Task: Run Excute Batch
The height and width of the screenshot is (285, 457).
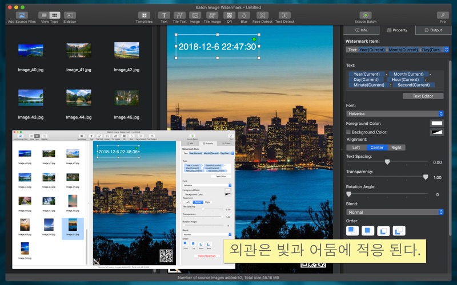Action: [365, 15]
